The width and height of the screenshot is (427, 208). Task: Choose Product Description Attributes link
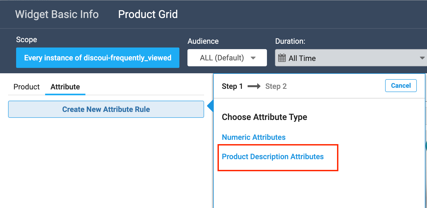click(273, 156)
